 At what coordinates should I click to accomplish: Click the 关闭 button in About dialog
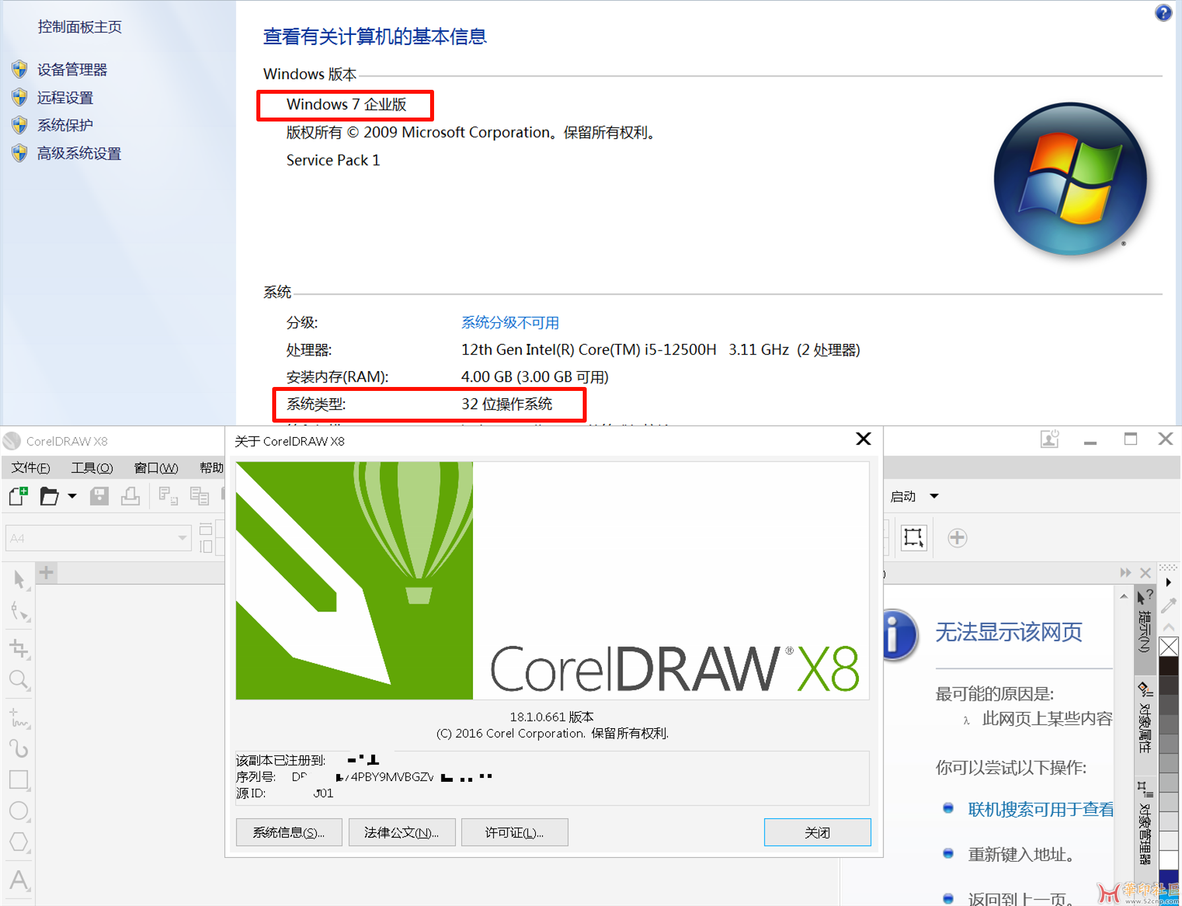[x=817, y=832]
